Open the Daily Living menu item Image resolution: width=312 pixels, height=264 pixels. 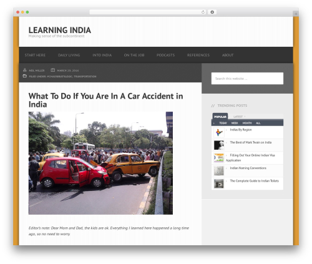pos(69,55)
